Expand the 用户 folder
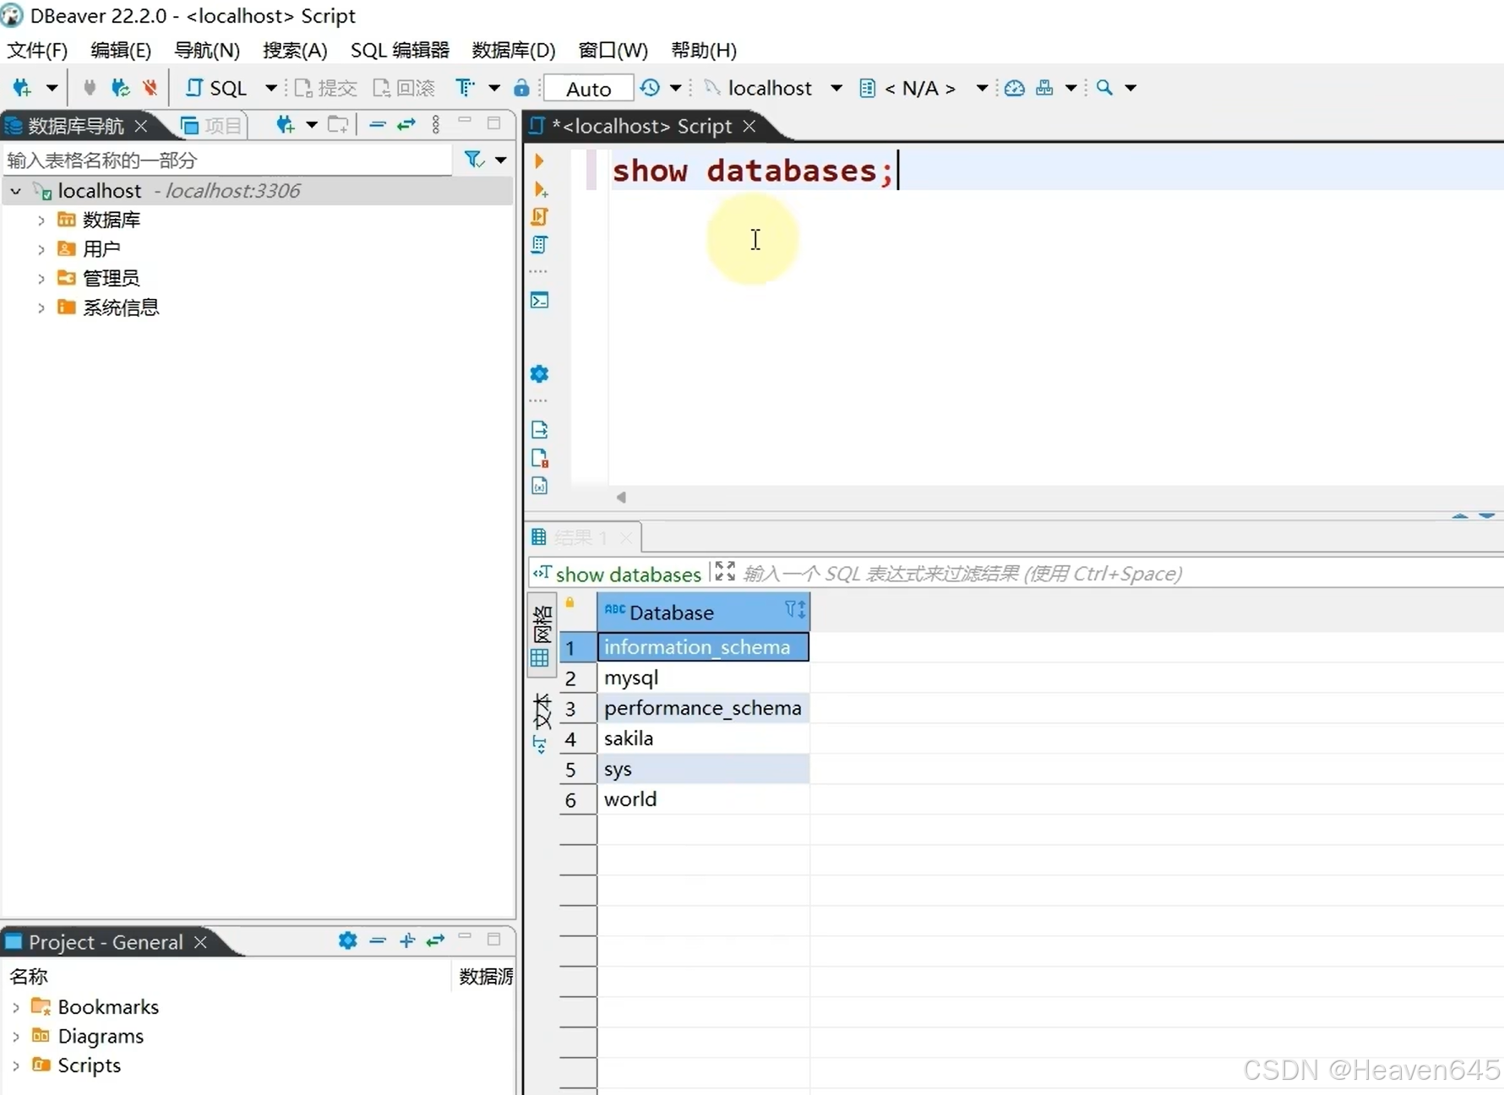The image size is (1504, 1095). (41, 249)
